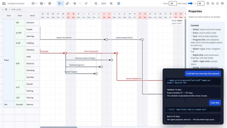The height and width of the screenshot is (128, 227).
Task: Click the update_activity_duration code block
Action: [x=193, y=81]
